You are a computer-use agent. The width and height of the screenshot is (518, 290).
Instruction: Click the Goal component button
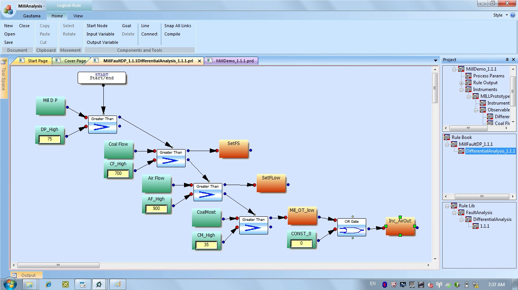[126, 26]
